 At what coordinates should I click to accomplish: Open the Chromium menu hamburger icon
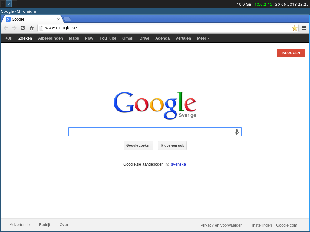click(x=304, y=28)
